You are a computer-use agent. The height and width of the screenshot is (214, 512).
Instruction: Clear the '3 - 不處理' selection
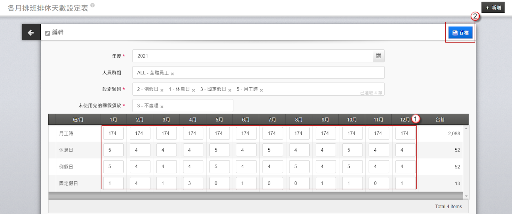[x=162, y=107]
